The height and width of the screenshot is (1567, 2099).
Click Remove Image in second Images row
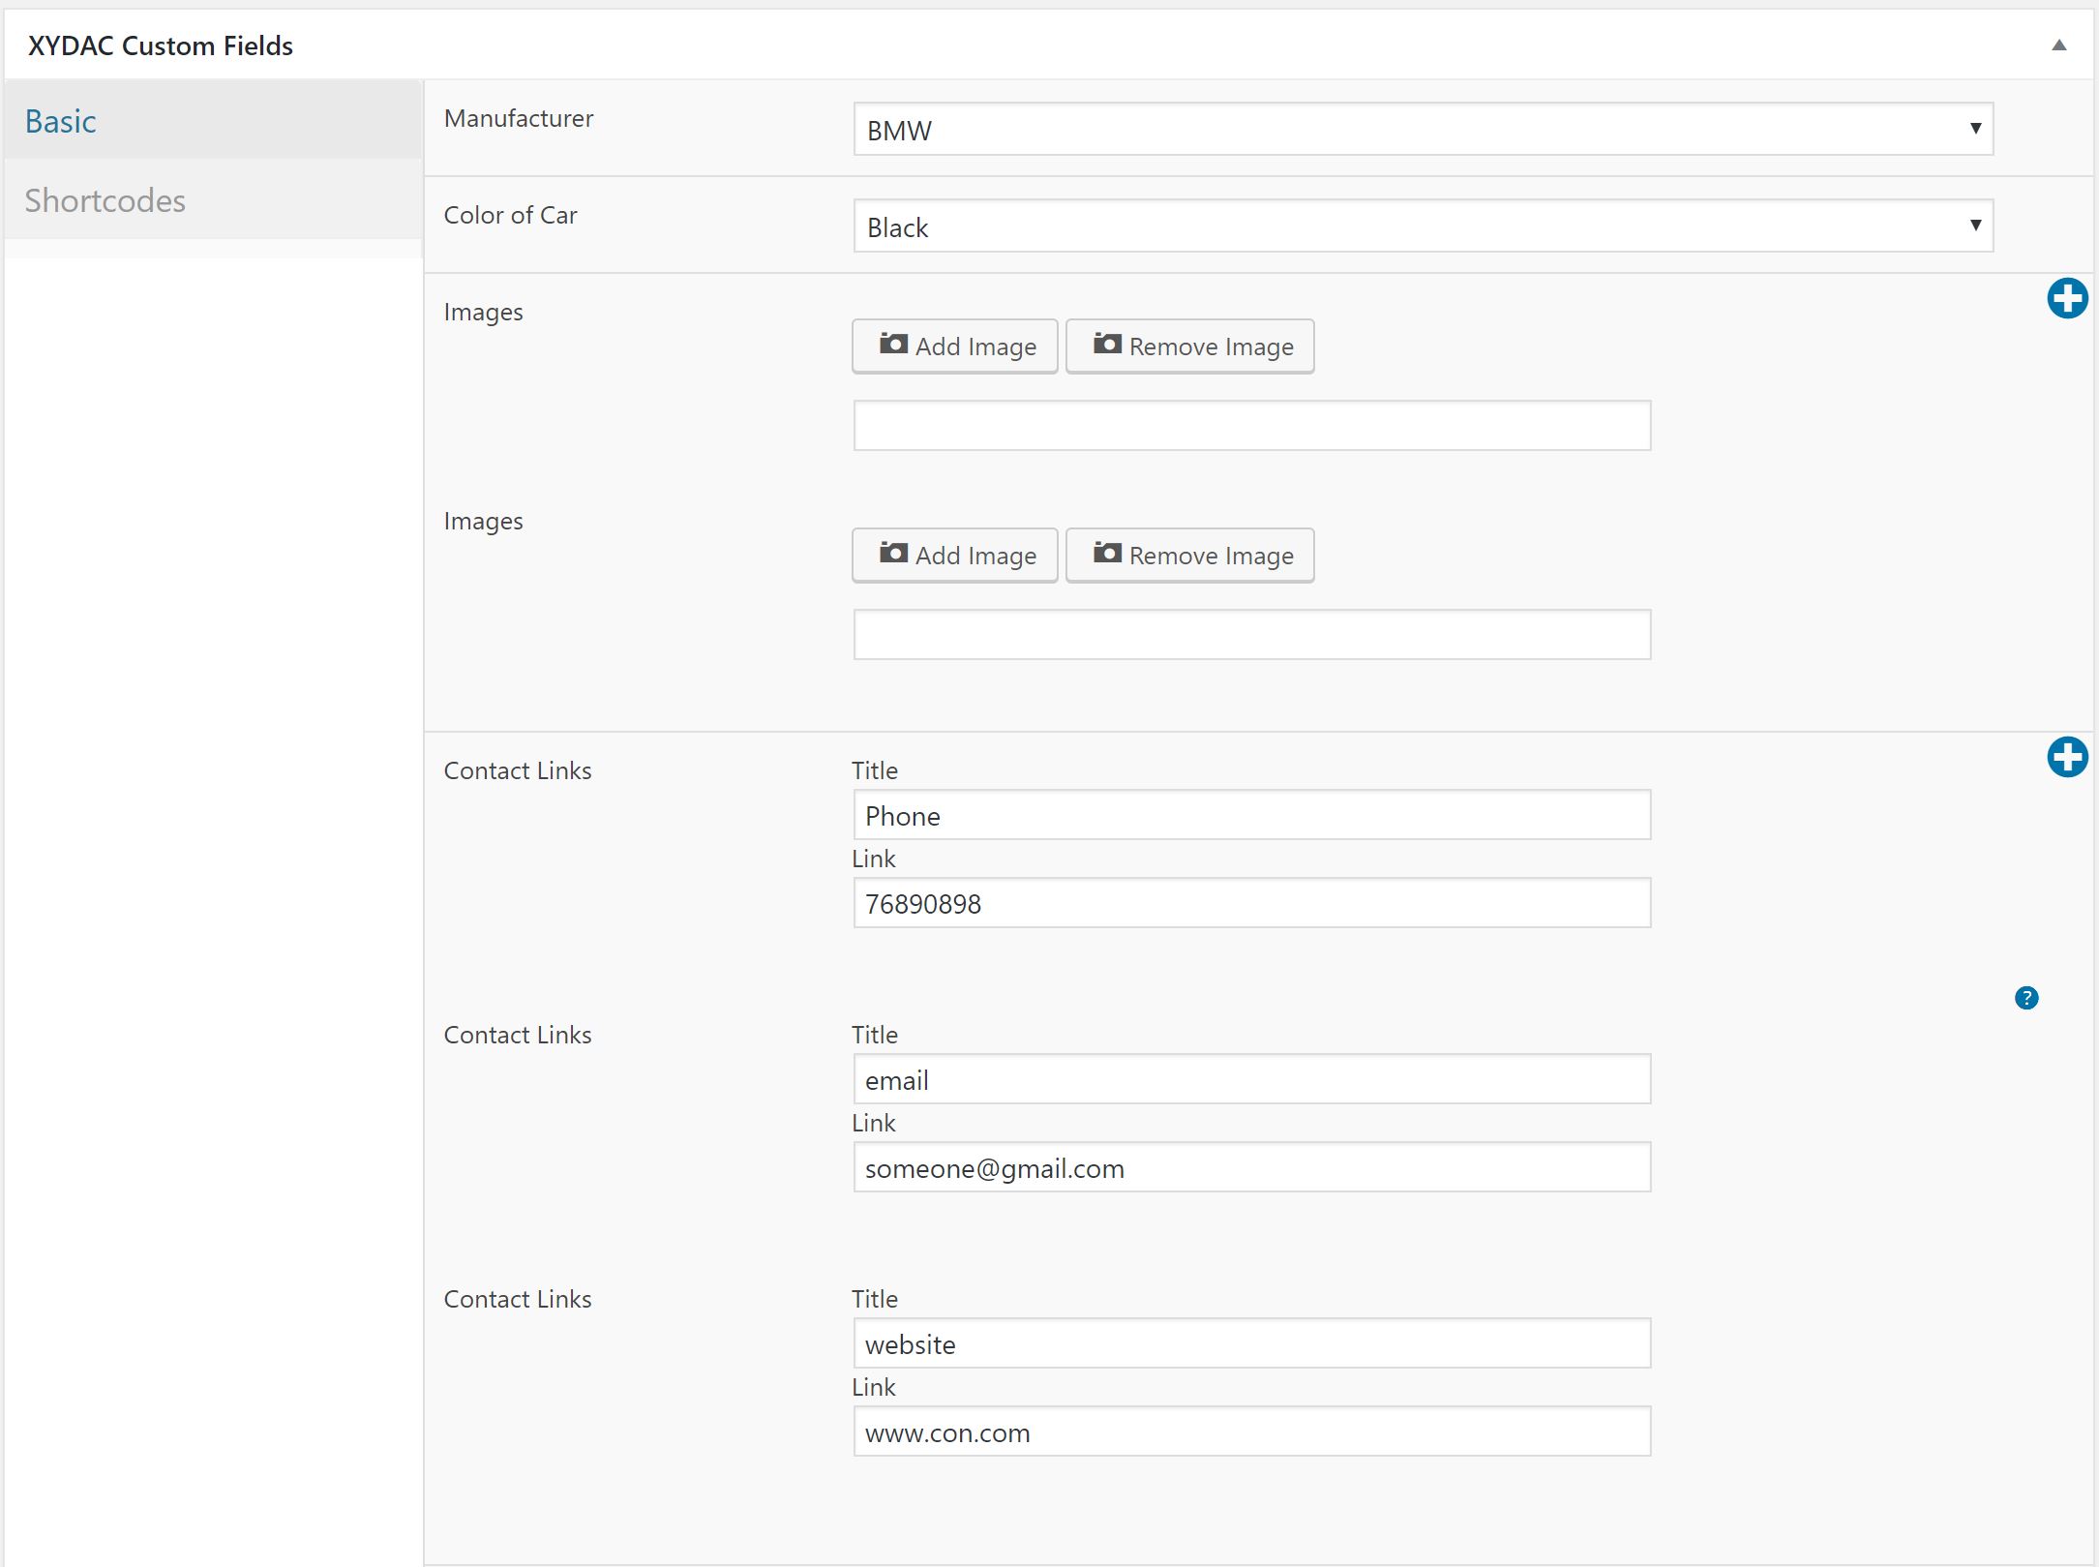tap(1189, 556)
